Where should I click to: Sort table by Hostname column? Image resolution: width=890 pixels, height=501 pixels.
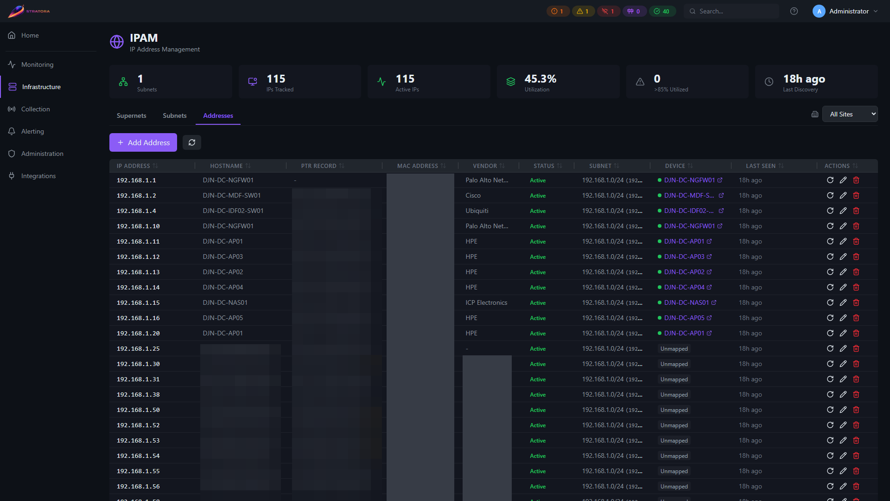[230, 166]
